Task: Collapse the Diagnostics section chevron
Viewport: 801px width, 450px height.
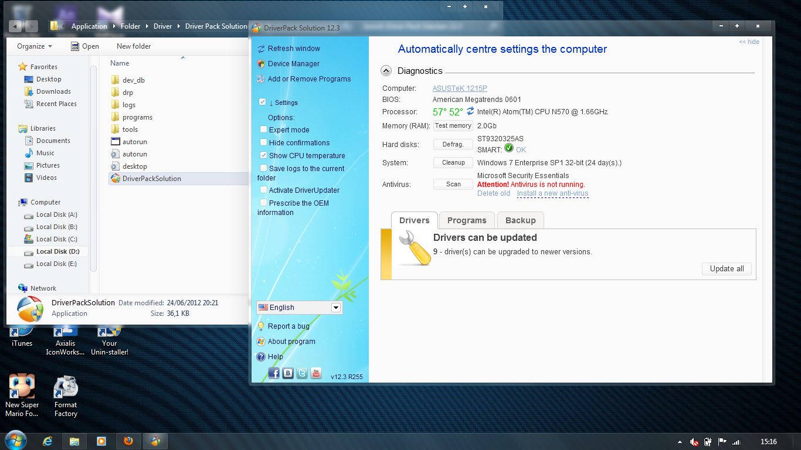Action: coord(386,71)
